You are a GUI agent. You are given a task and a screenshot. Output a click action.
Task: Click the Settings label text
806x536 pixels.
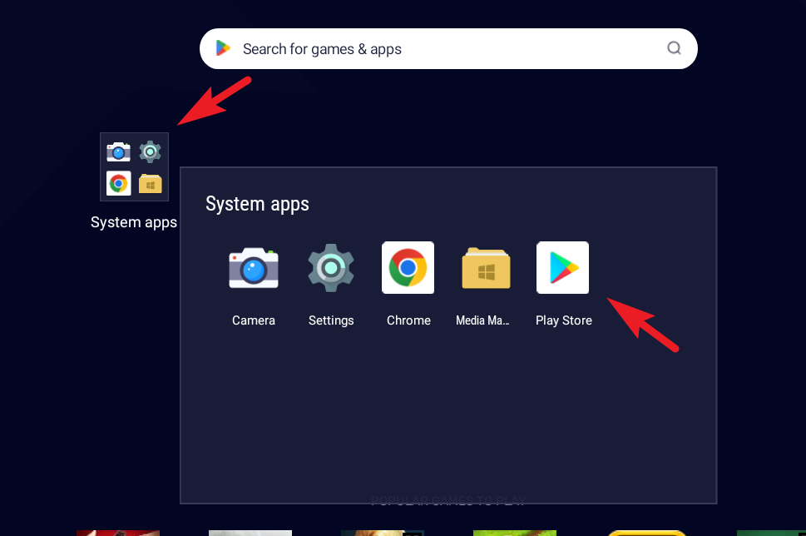(x=331, y=320)
